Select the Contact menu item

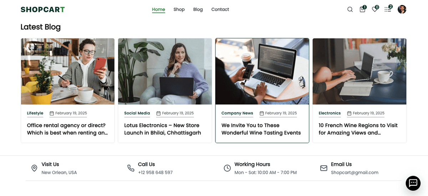pyautogui.click(x=220, y=9)
